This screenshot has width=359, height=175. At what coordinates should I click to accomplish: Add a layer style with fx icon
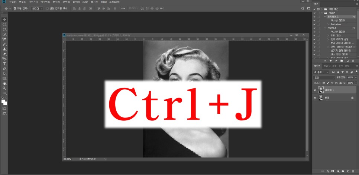[328, 171]
